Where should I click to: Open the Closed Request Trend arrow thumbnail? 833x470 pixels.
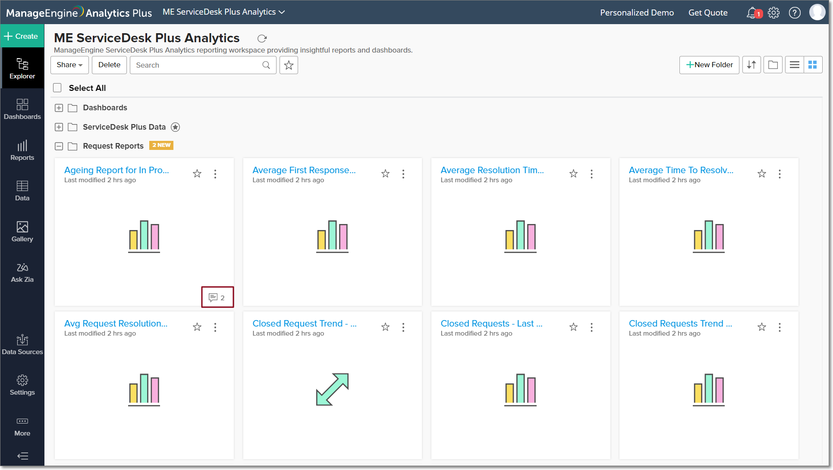[x=332, y=389]
